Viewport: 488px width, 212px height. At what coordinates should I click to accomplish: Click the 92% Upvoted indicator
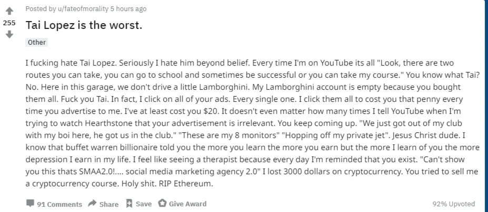pos(454,204)
